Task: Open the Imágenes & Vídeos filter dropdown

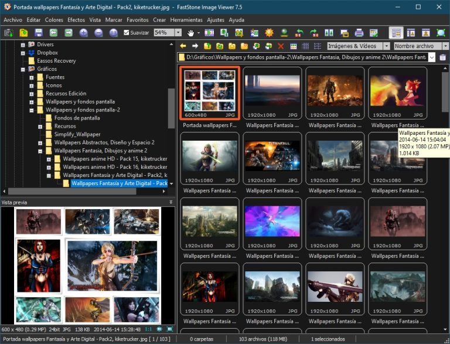Action: point(387,46)
